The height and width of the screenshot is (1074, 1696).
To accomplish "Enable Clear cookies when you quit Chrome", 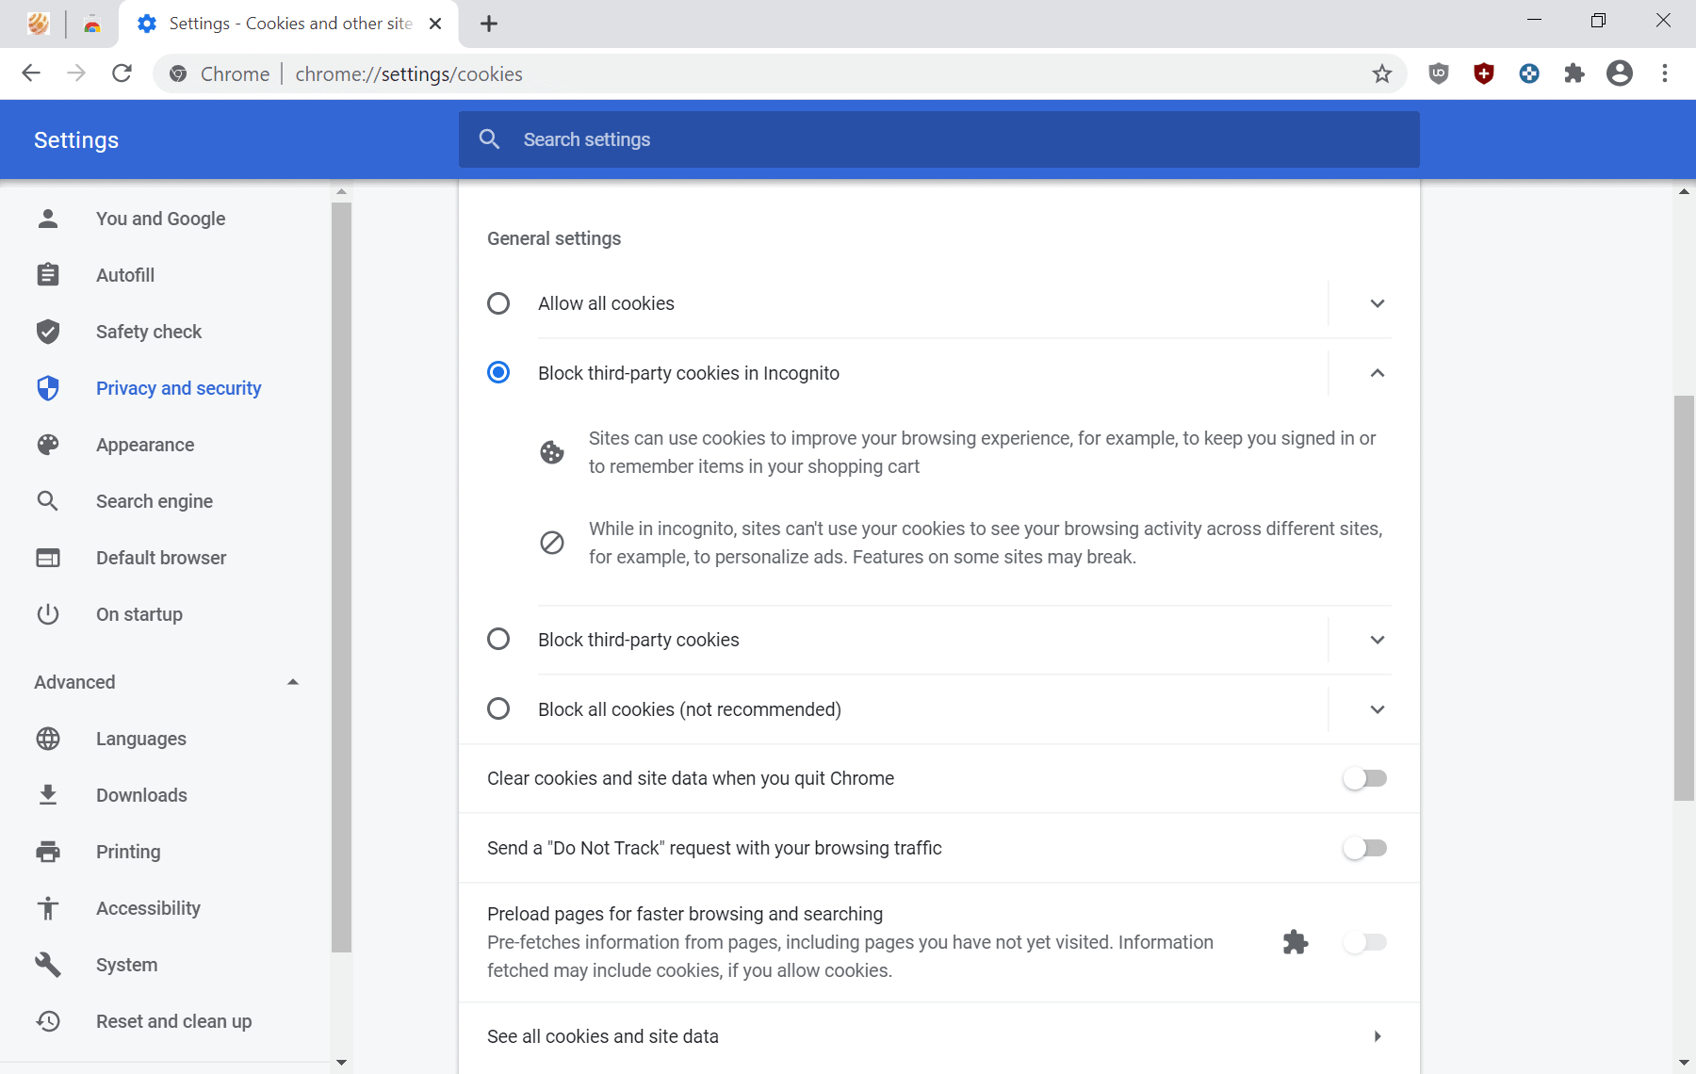I will click(1365, 778).
